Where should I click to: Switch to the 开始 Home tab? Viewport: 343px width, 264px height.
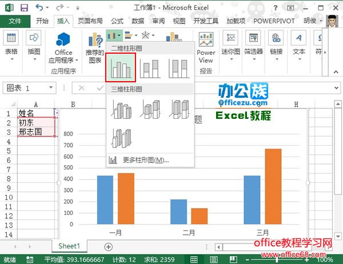pos(42,21)
